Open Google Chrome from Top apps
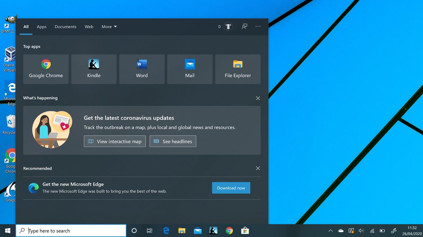Image resolution: width=423 pixels, height=237 pixels. (x=45, y=69)
